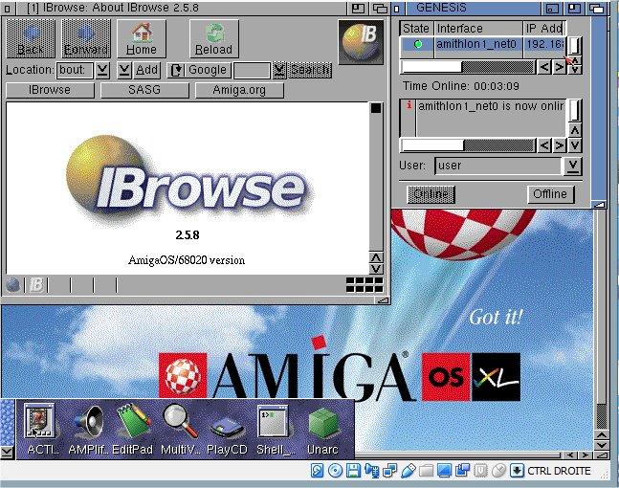Click the greyed Search button
Screen dimensions: 619x488
310,70
